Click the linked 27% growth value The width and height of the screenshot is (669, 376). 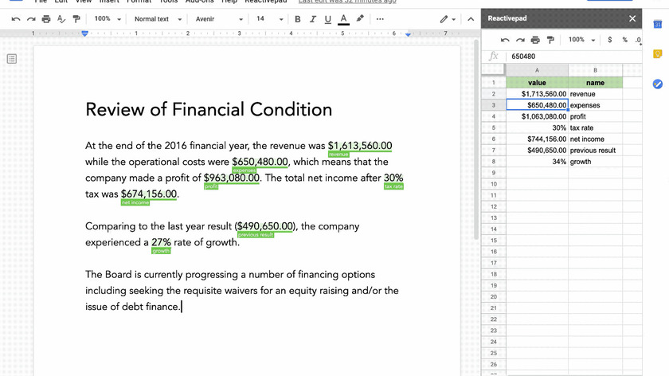tap(161, 242)
